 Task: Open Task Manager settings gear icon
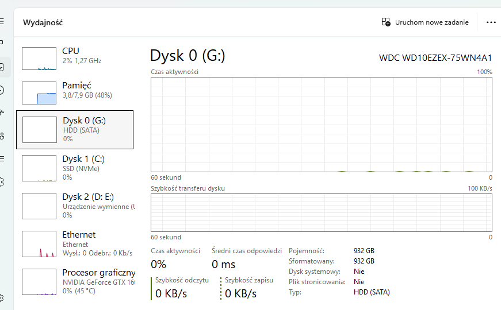coord(2,297)
